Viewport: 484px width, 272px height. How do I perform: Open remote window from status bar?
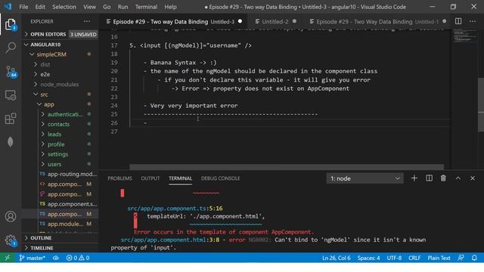coord(7,258)
